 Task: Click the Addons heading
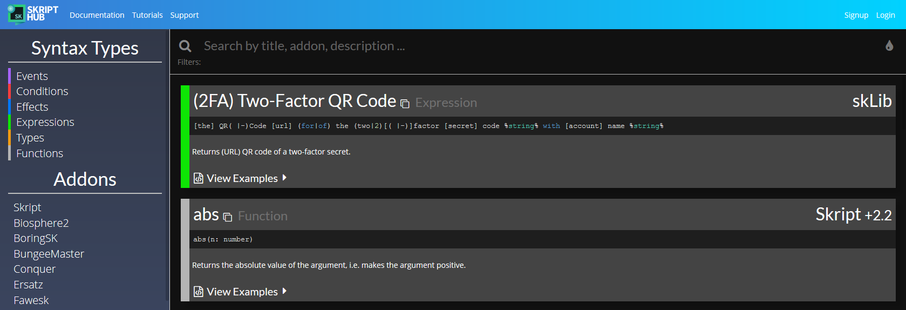85,179
